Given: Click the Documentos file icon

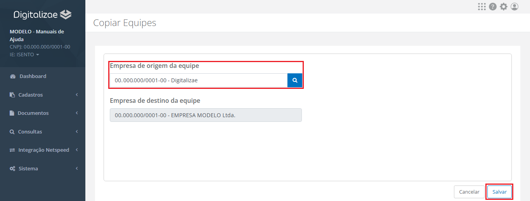Looking at the screenshot, I should [12, 113].
